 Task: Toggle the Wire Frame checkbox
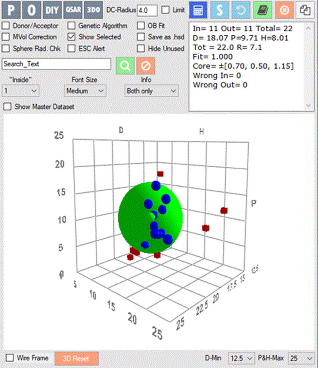click(x=11, y=358)
